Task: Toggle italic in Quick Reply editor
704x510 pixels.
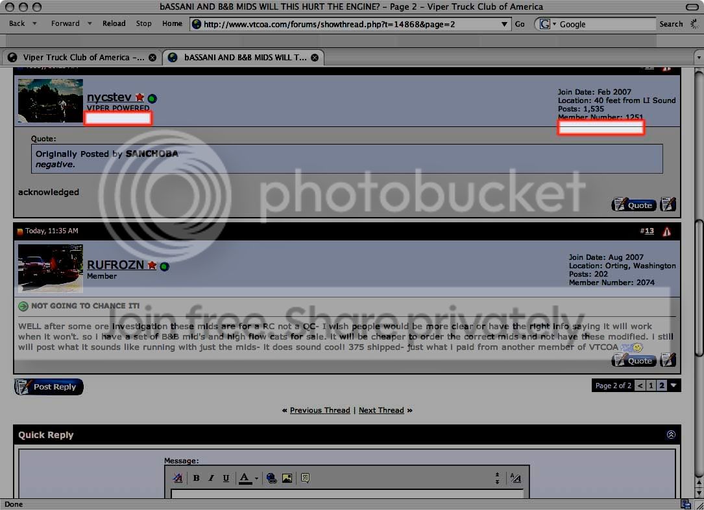Action: coord(211,478)
